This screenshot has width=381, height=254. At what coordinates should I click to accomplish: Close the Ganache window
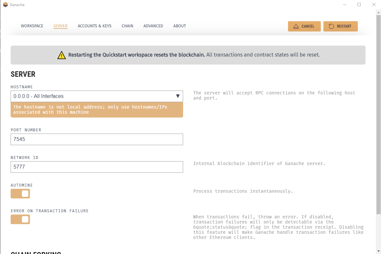[x=374, y=4]
